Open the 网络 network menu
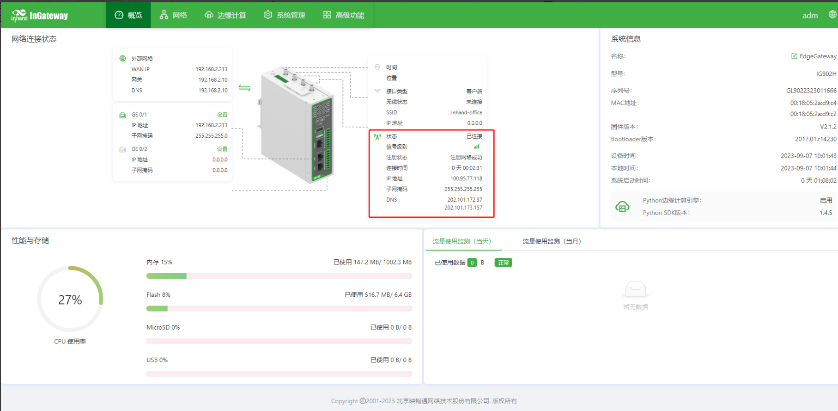This screenshot has width=838, height=411. coord(173,15)
